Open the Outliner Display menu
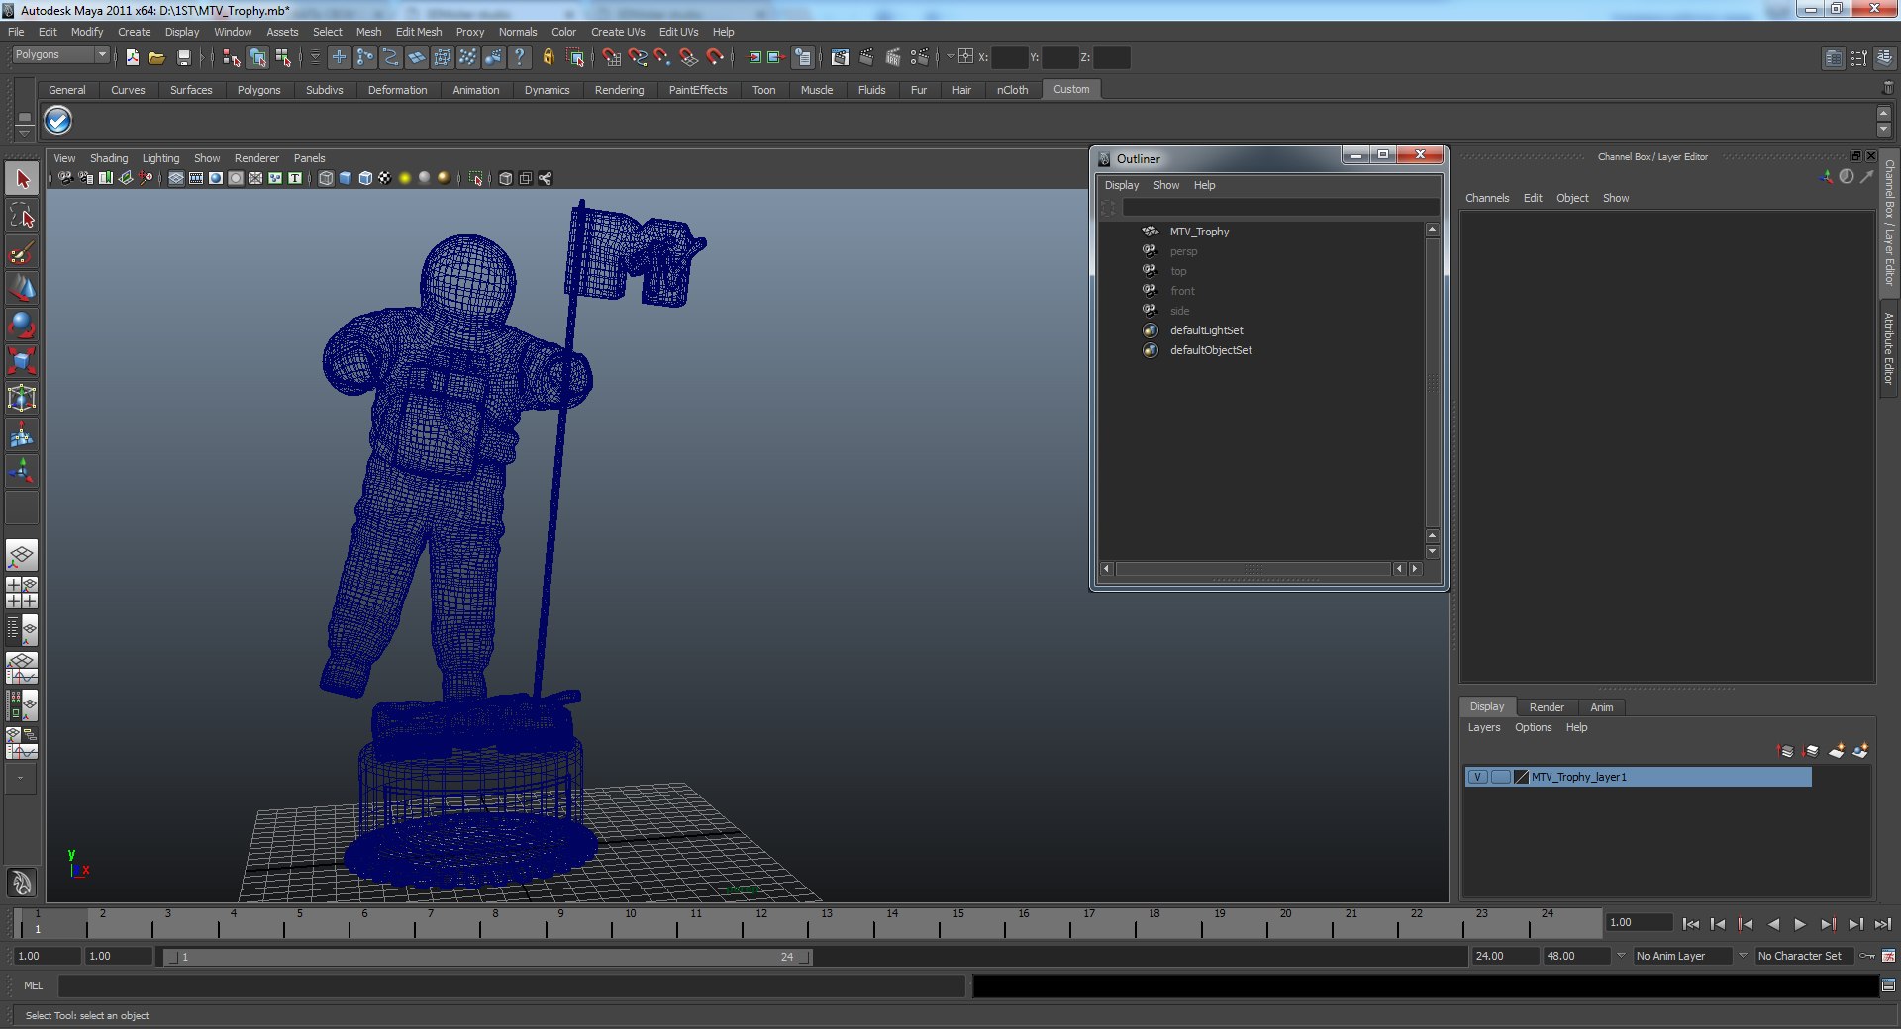This screenshot has width=1901, height=1029. (1122, 185)
